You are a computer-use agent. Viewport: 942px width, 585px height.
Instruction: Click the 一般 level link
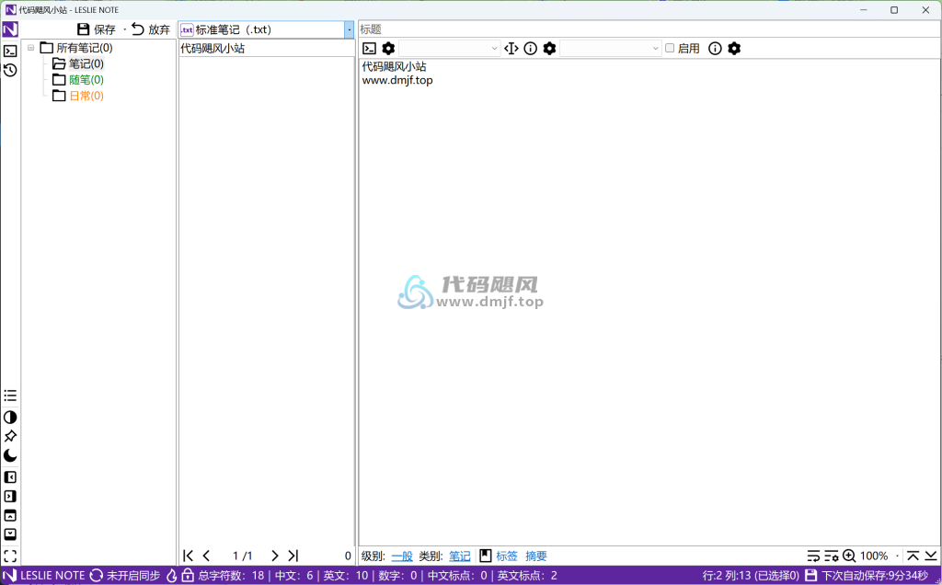pyautogui.click(x=402, y=556)
